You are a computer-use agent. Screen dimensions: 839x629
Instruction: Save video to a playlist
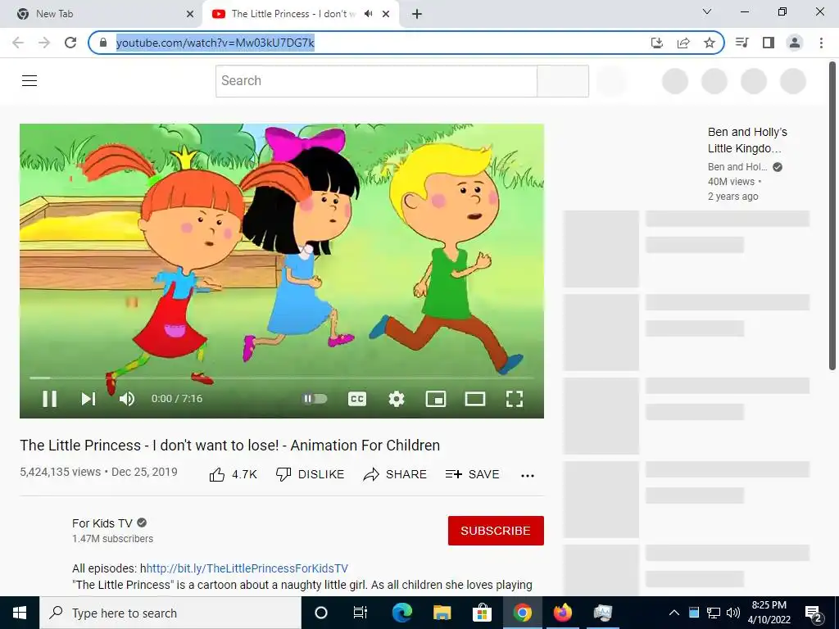click(x=473, y=474)
